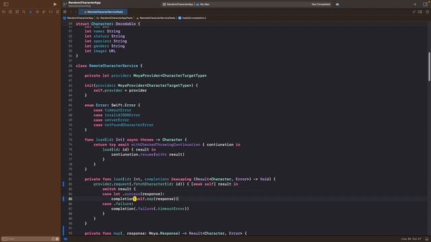Click RandomCharacterAppTests in the jump bar
The image size is (431, 242).
[x=114, y=18]
